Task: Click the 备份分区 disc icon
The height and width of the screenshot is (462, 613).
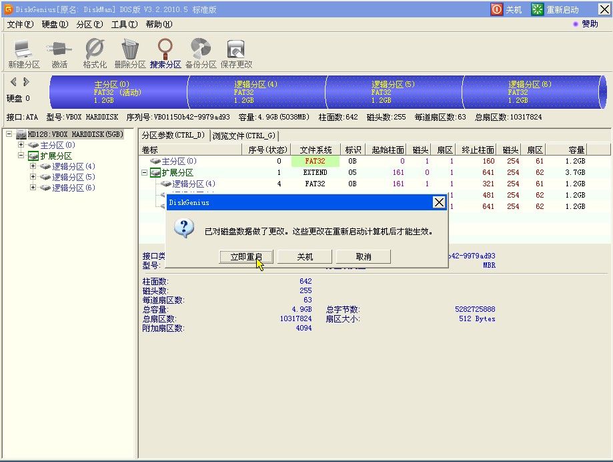Action: tap(201, 49)
